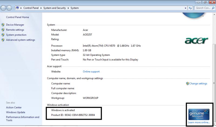Click the refresh button beside the address bar
Image resolution: width=216 pixels, height=127 pixels.
pyautogui.click(x=190, y=8)
